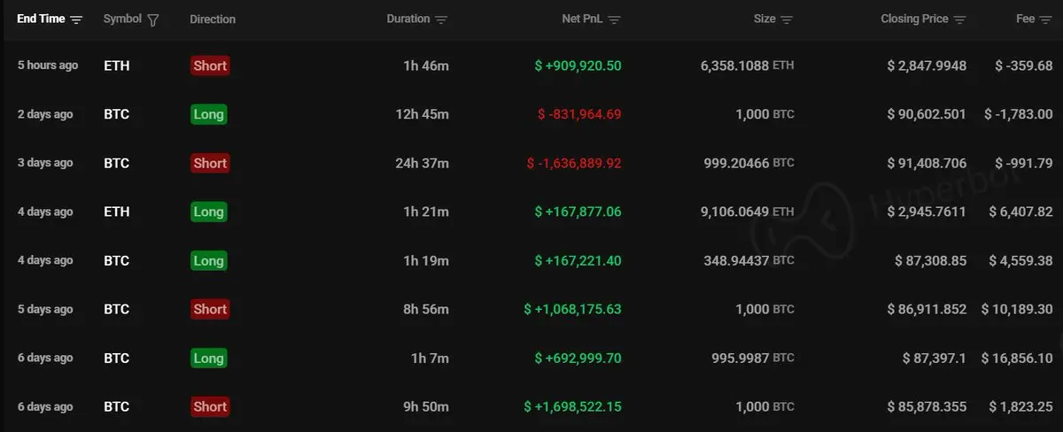This screenshot has width=1063, height=432.
Task: Click the $ 90,602.501 closing price
Action: pos(926,114)
